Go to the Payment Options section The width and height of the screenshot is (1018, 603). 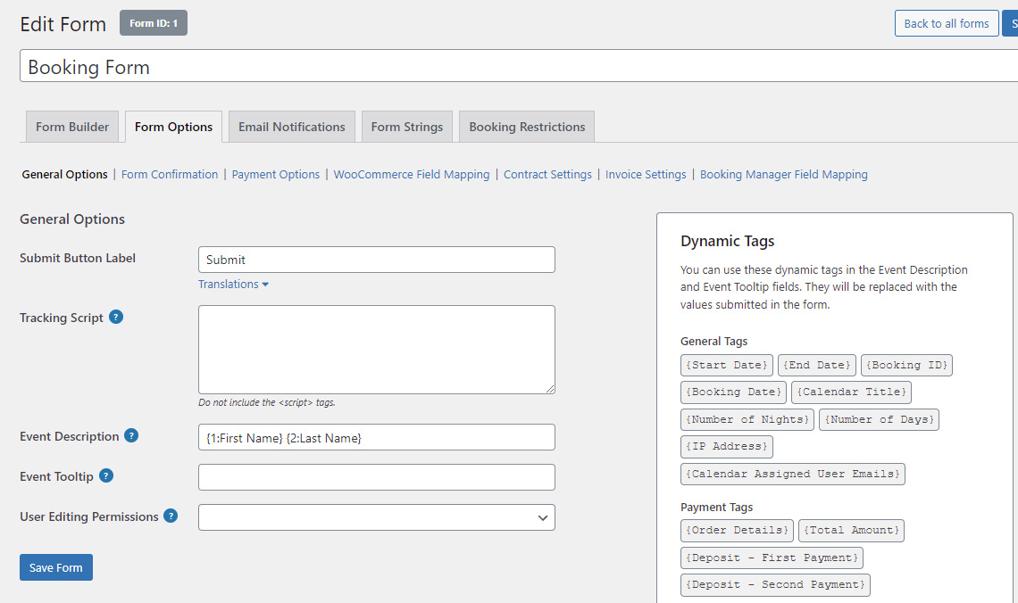tap(275, 174)
